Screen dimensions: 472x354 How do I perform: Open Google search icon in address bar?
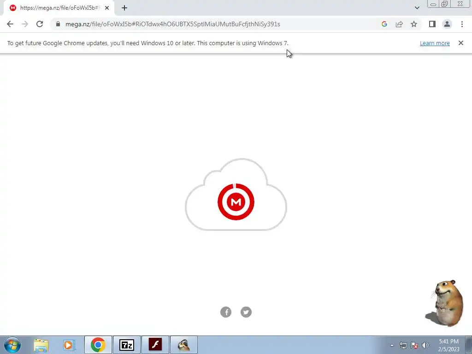[x=384, y=24]
